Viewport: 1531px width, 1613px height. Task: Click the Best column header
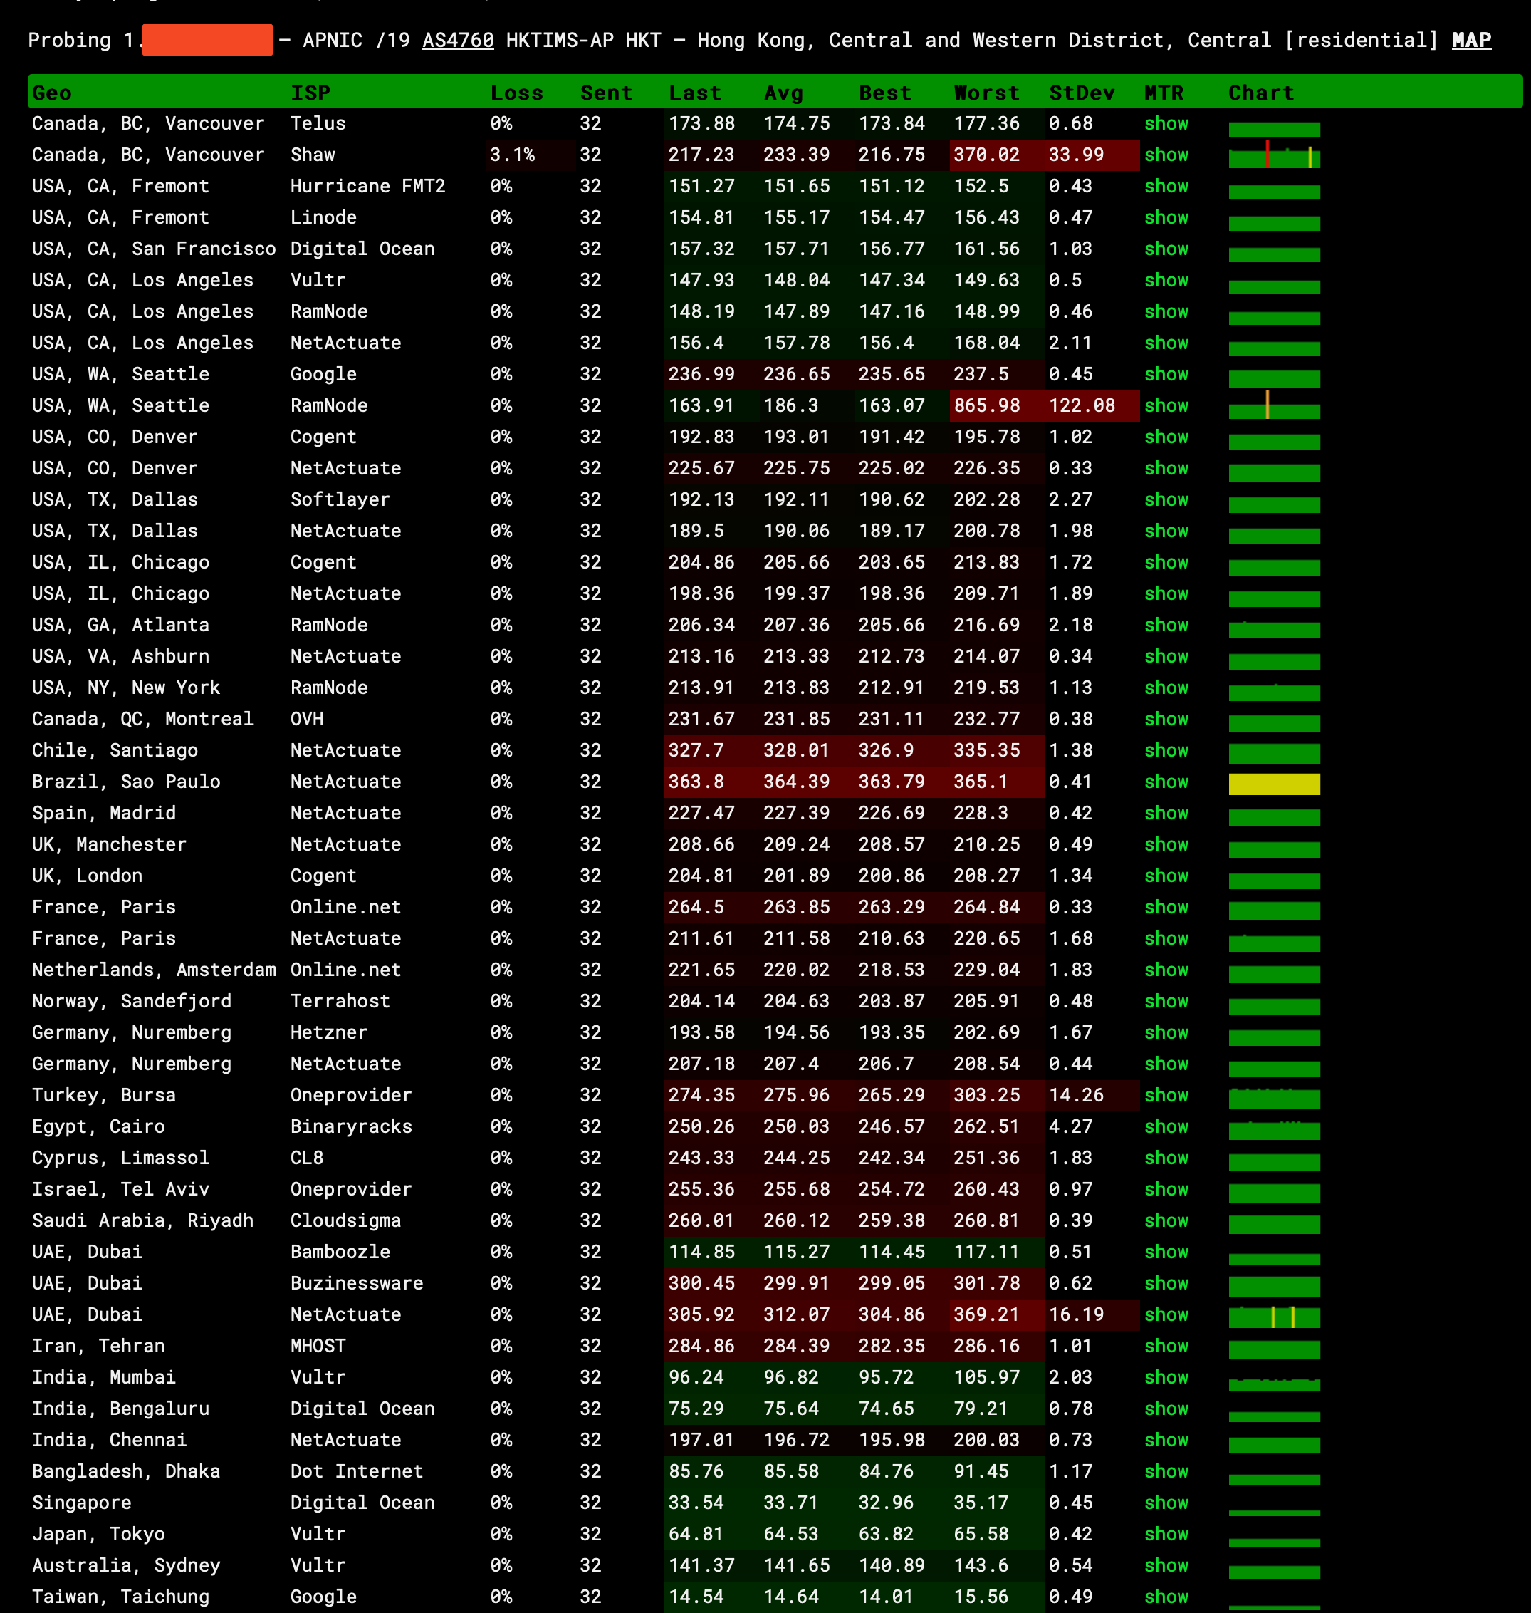tap(884, 93)
